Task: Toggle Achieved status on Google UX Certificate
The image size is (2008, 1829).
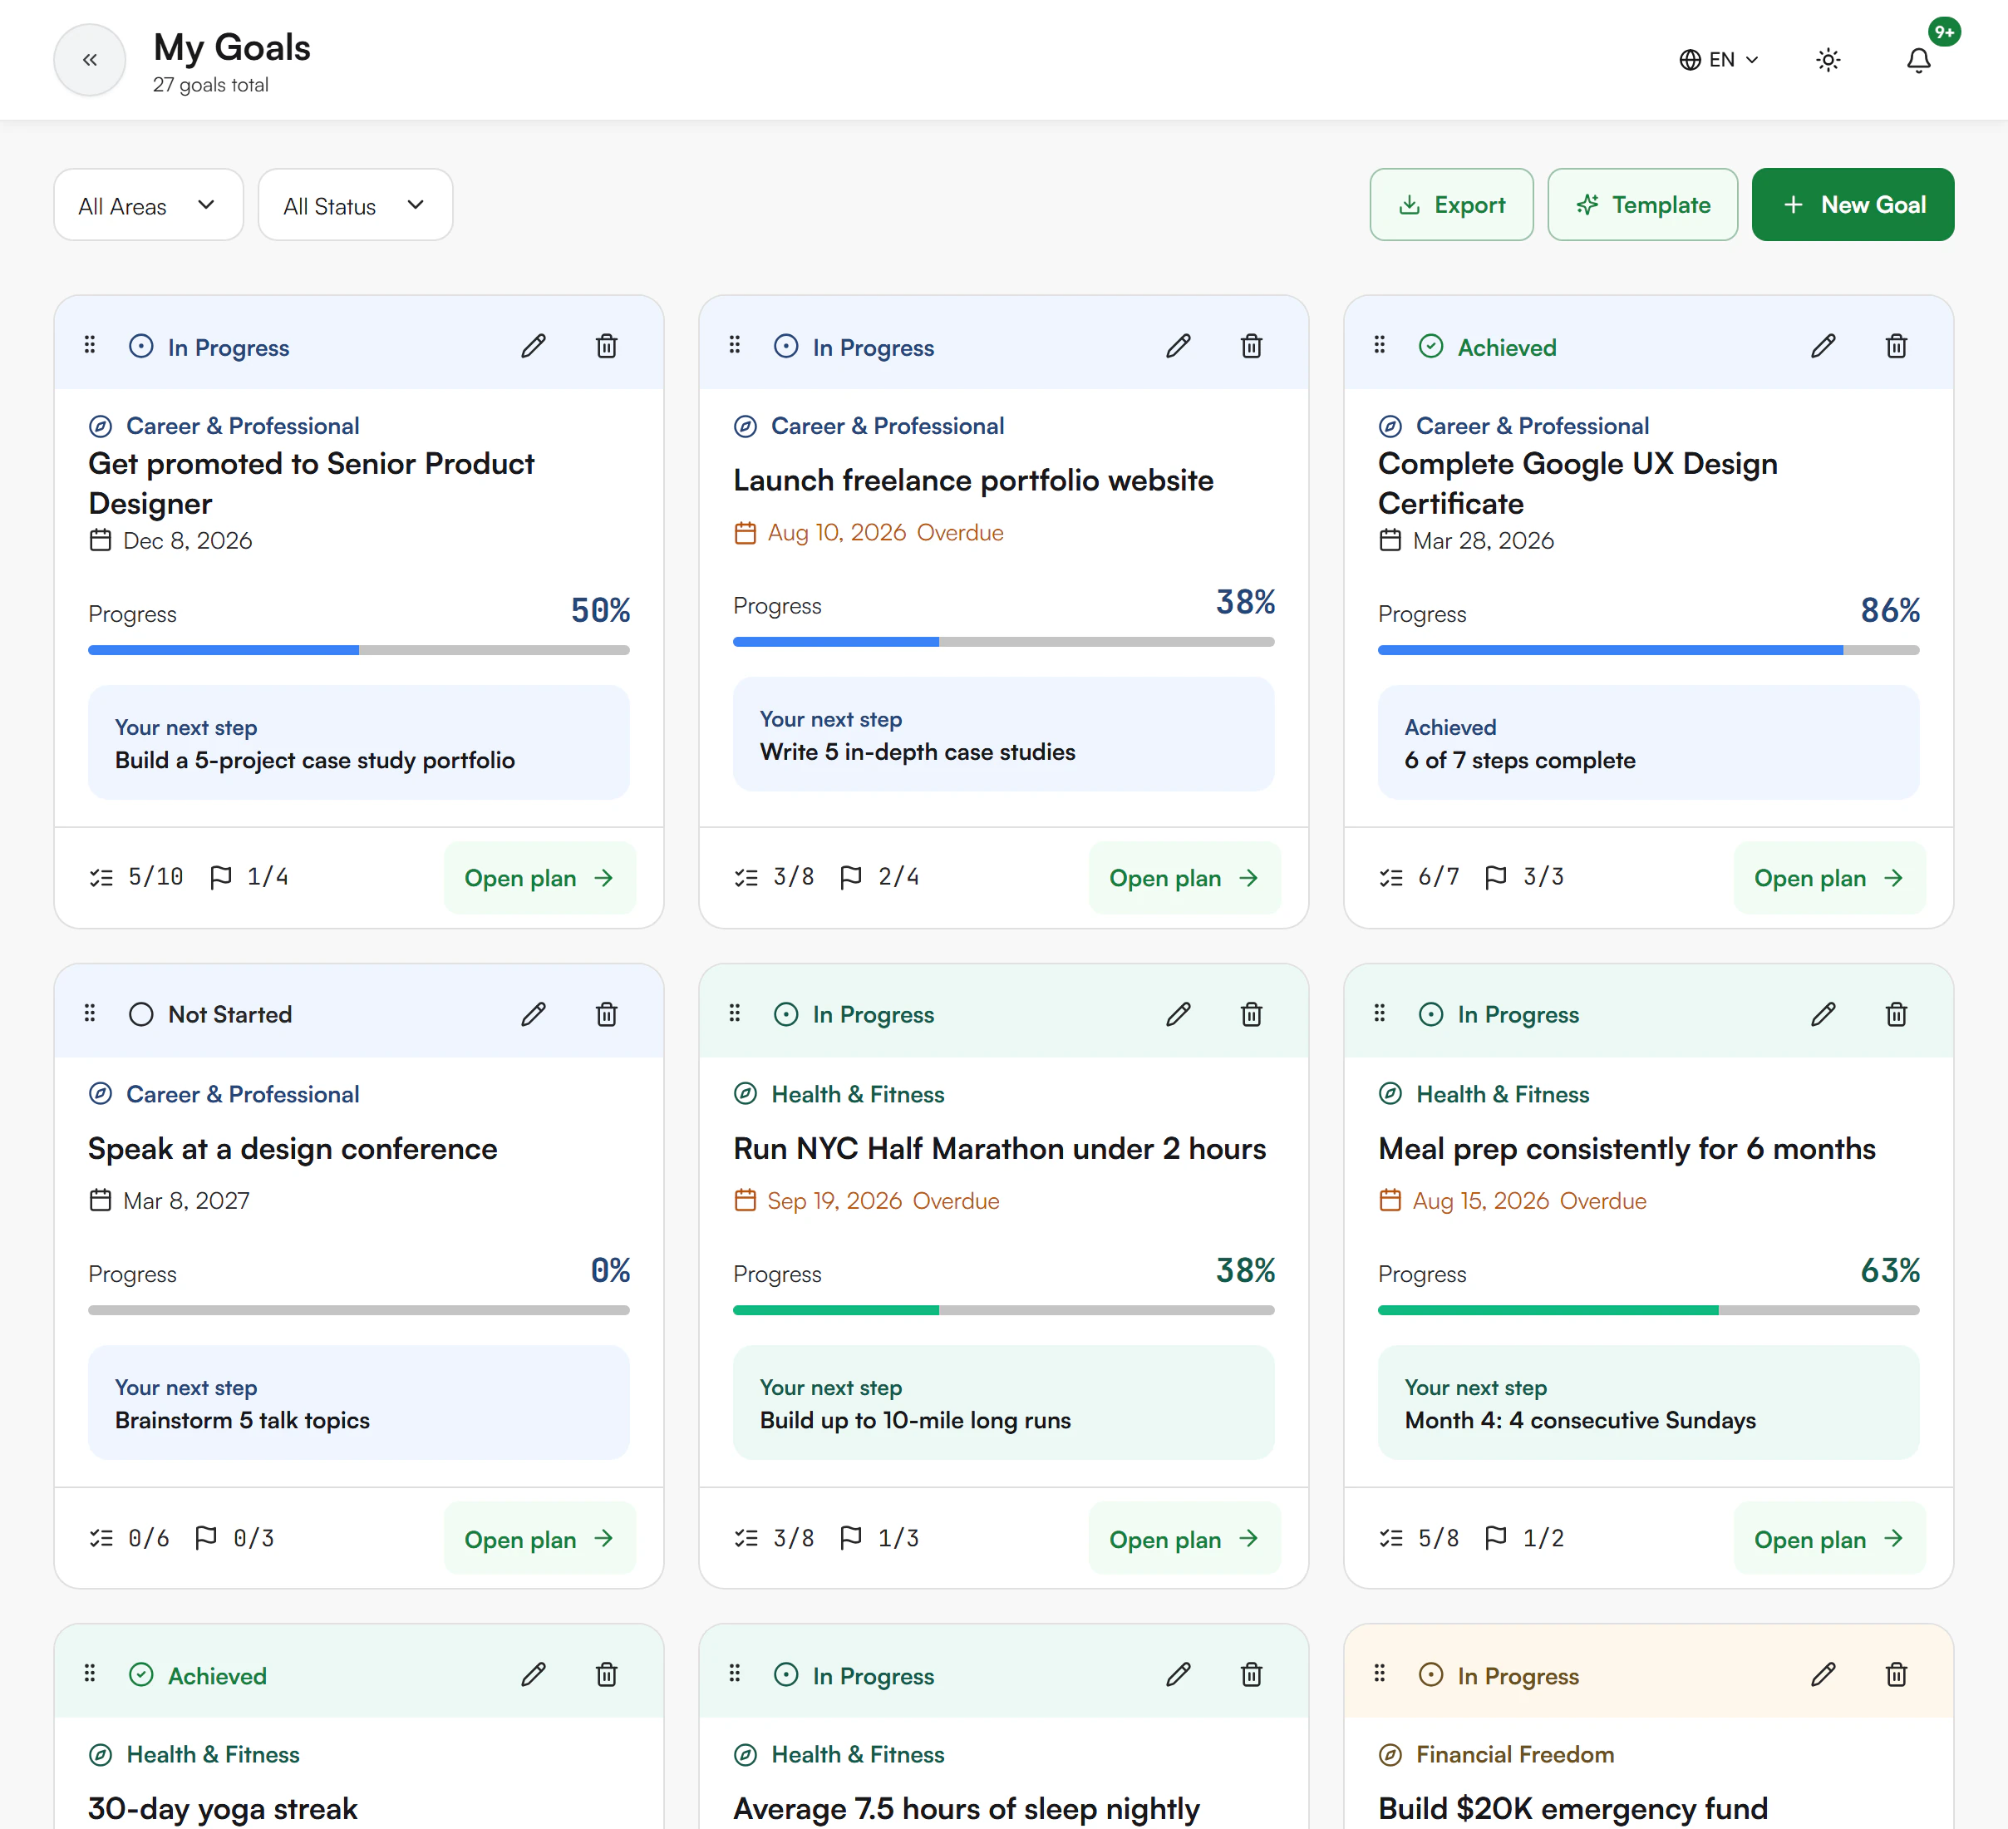Action: pos(1431,347)
